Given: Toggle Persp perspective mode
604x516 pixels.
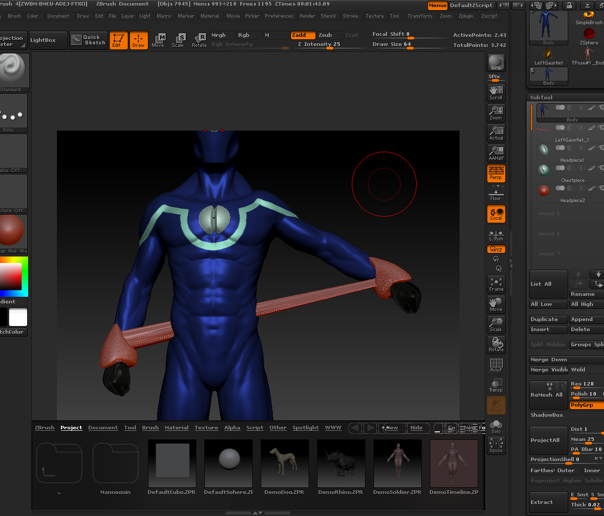Looking at the screenshot, I should click(x=496, y=173).
